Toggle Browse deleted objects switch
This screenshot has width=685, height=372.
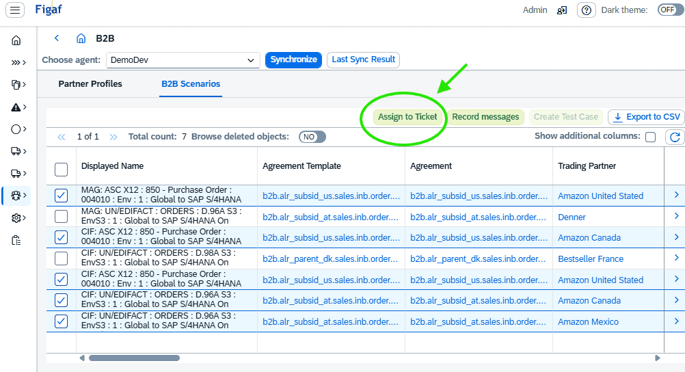(x=312, y=137)
